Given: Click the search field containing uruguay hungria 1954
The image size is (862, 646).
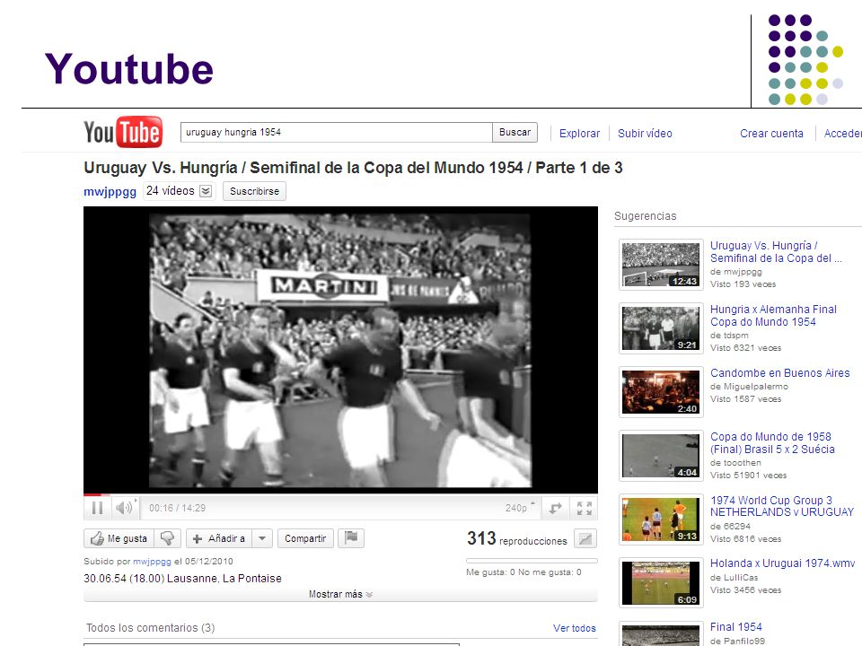Looking at the screenshot, I should (336, 133).
